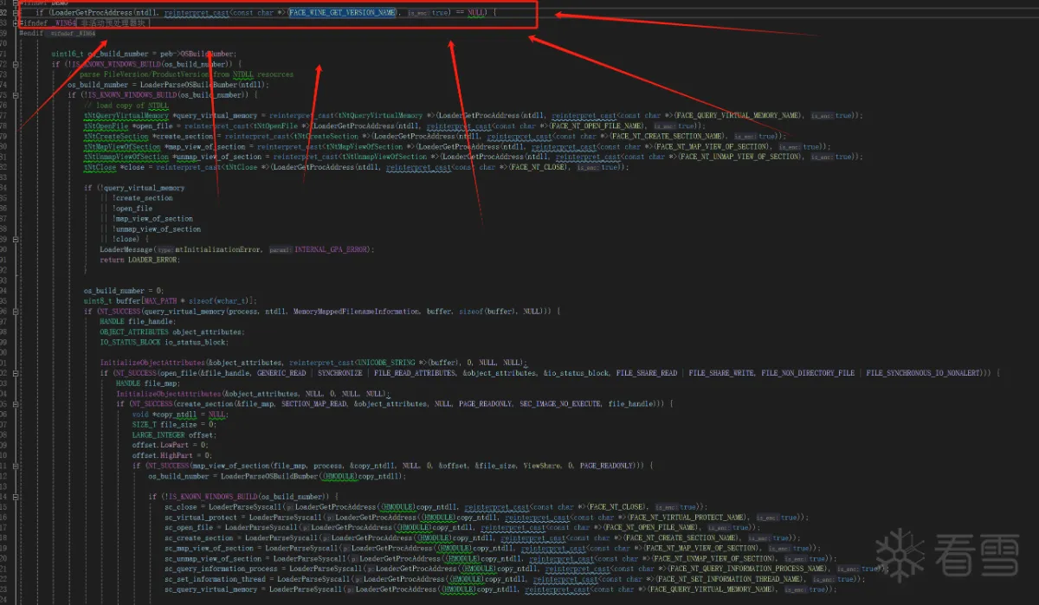
Task: Click the 'SEC_IMAGE_NO_EXECUTE' argument
Action: (560, 404)
